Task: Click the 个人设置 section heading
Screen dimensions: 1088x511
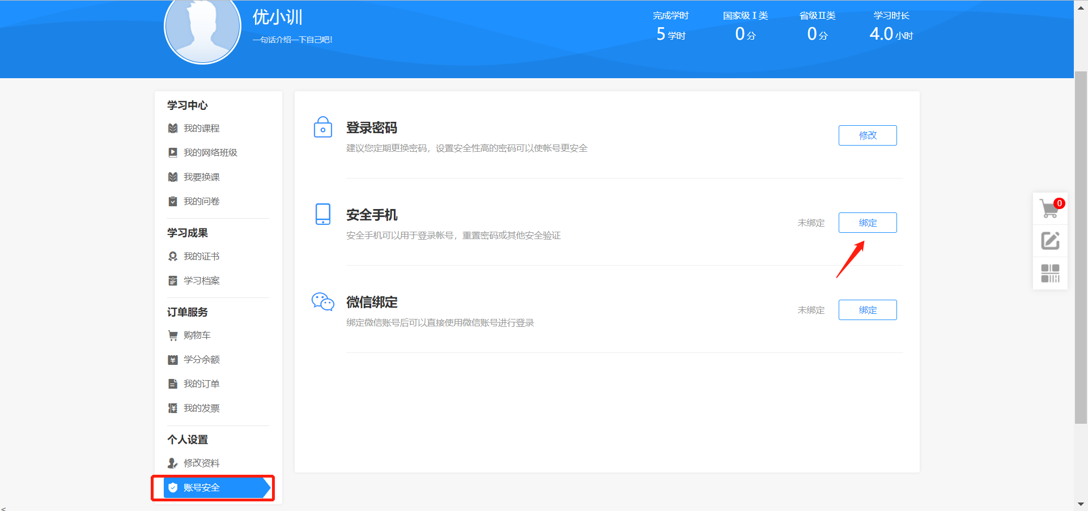Action: coord(188,440)
